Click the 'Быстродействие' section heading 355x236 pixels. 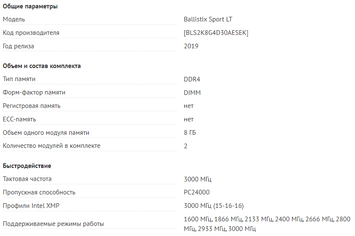[x=27, y=166]
